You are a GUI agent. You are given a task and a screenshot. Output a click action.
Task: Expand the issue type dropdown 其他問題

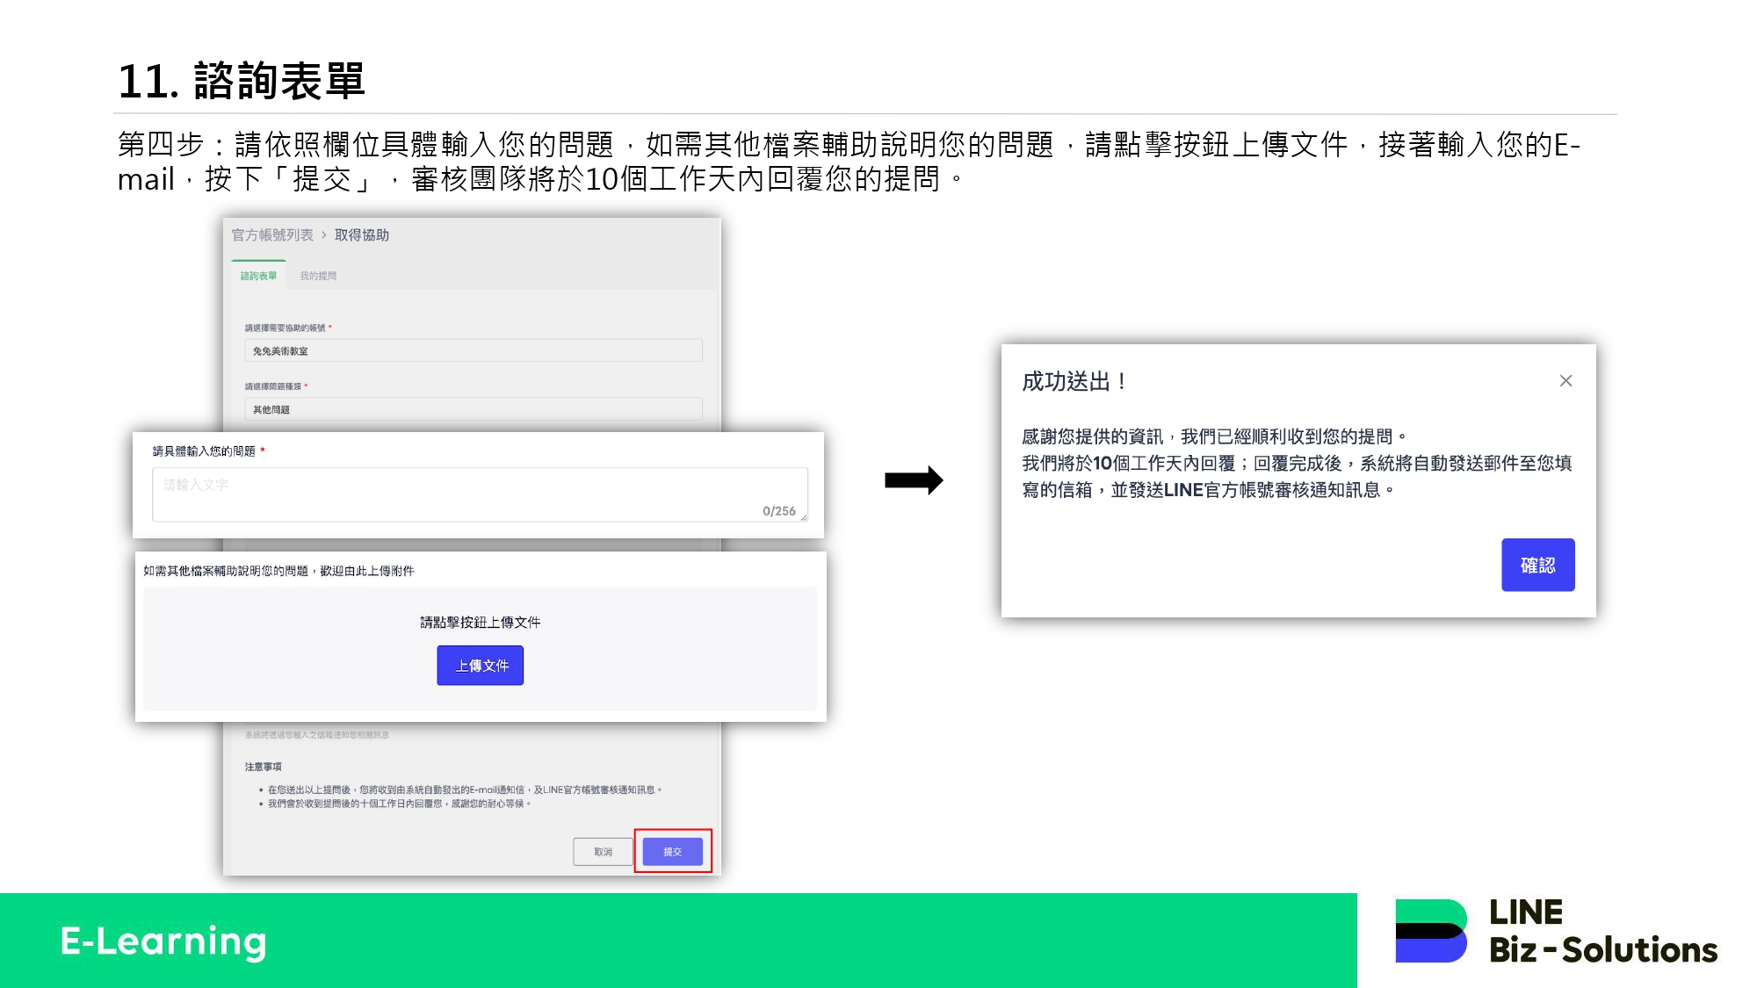pos(473,409)
